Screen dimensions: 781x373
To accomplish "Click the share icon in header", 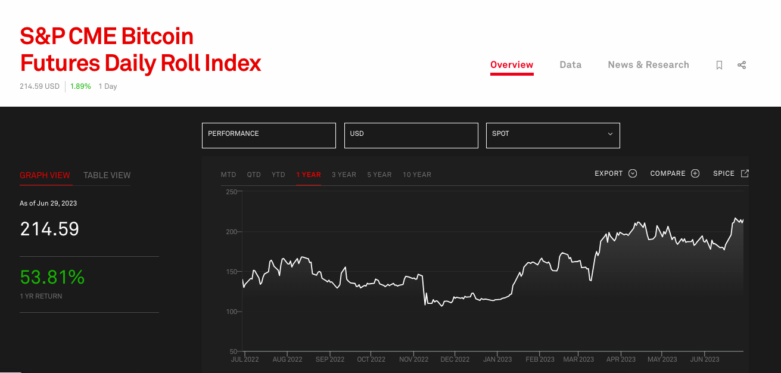I will tap(742, 65).
